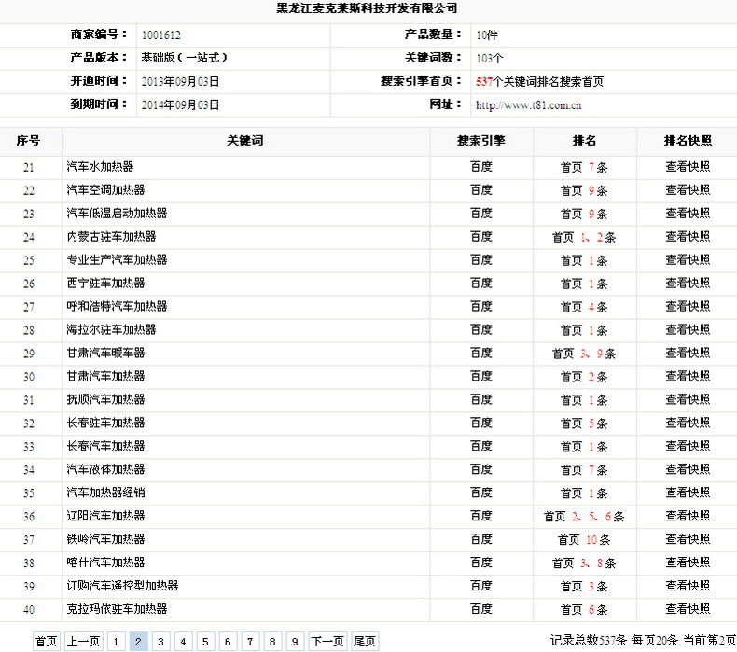Select keyword text 汽车水加热器

click(100, 167)
